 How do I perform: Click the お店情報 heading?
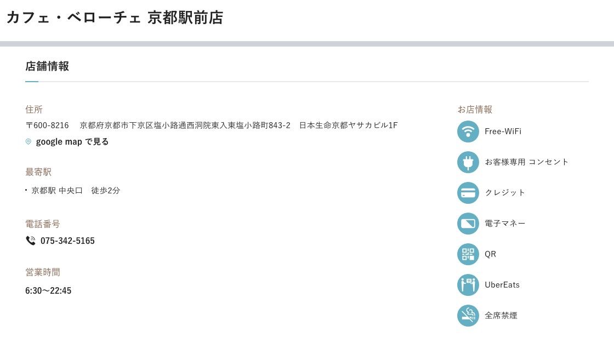click(475, 109)
